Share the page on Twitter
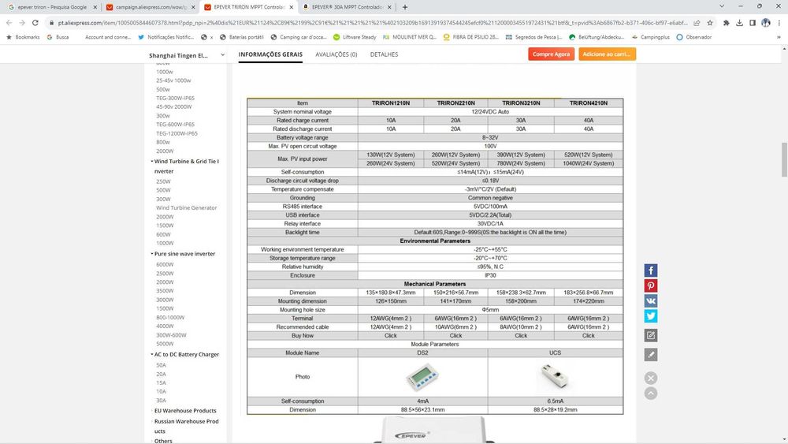This screenshot has width=788, height=444. click(650, 315)
